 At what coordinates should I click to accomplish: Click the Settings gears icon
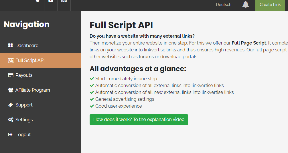11,120
